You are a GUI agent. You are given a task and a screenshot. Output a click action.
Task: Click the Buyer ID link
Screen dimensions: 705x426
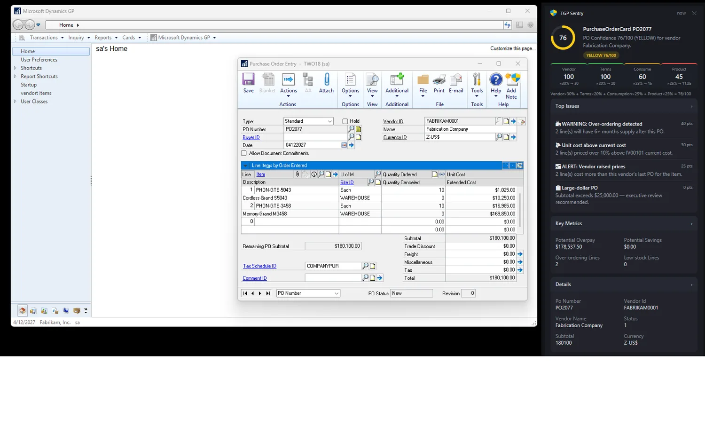click(x=251, y=137)
